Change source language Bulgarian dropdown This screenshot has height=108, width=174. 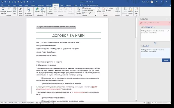coord(150,27)
